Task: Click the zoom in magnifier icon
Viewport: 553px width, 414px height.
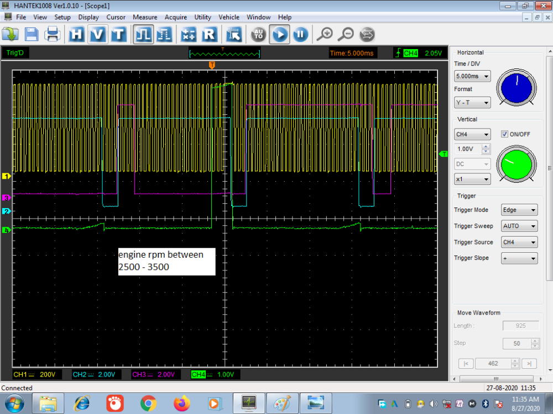Action: (x=325, y=35)
